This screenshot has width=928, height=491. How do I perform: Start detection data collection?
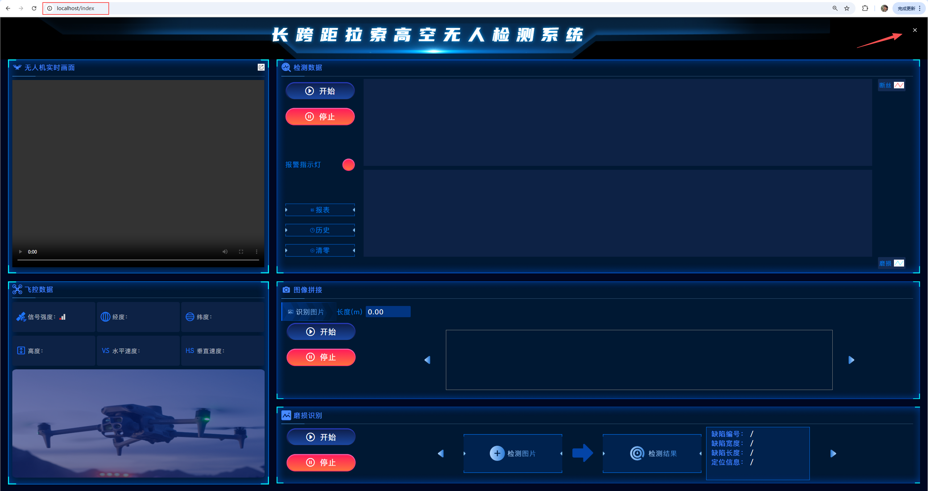[x=320, y=91]
